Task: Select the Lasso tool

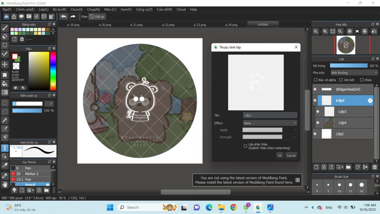Action: 4,111
